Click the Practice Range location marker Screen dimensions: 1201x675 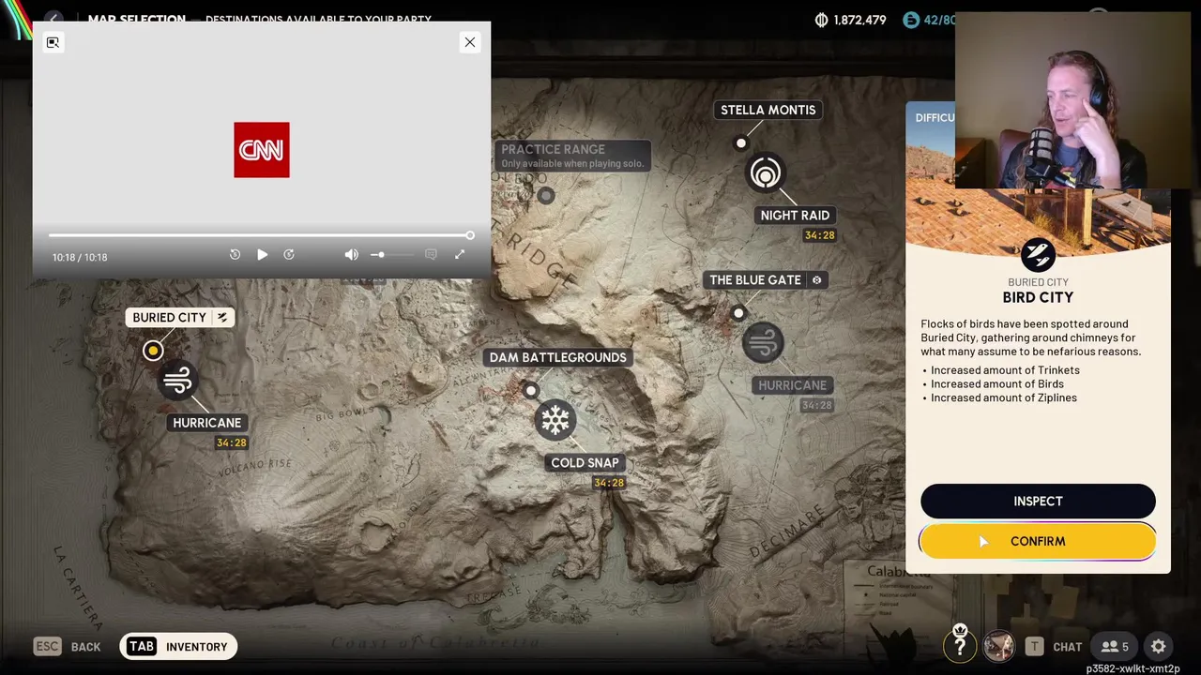pyautogui.click(x=546, y=195)
